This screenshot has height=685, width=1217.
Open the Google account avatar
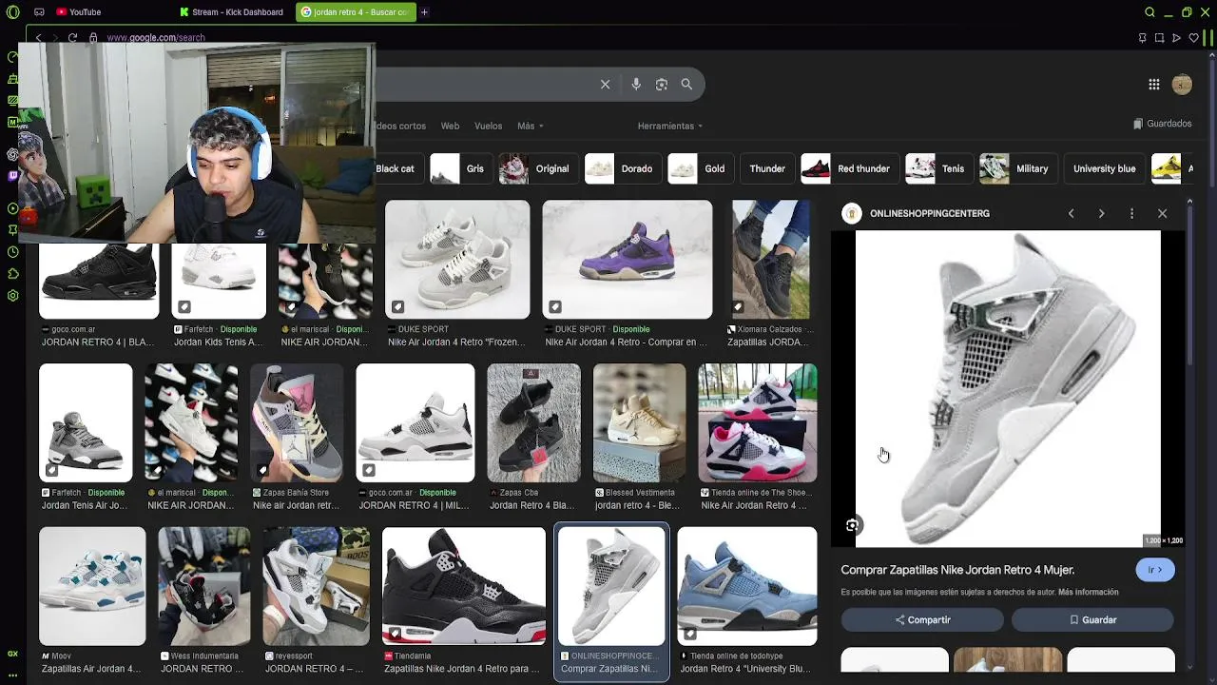[x=1182, y=85]
